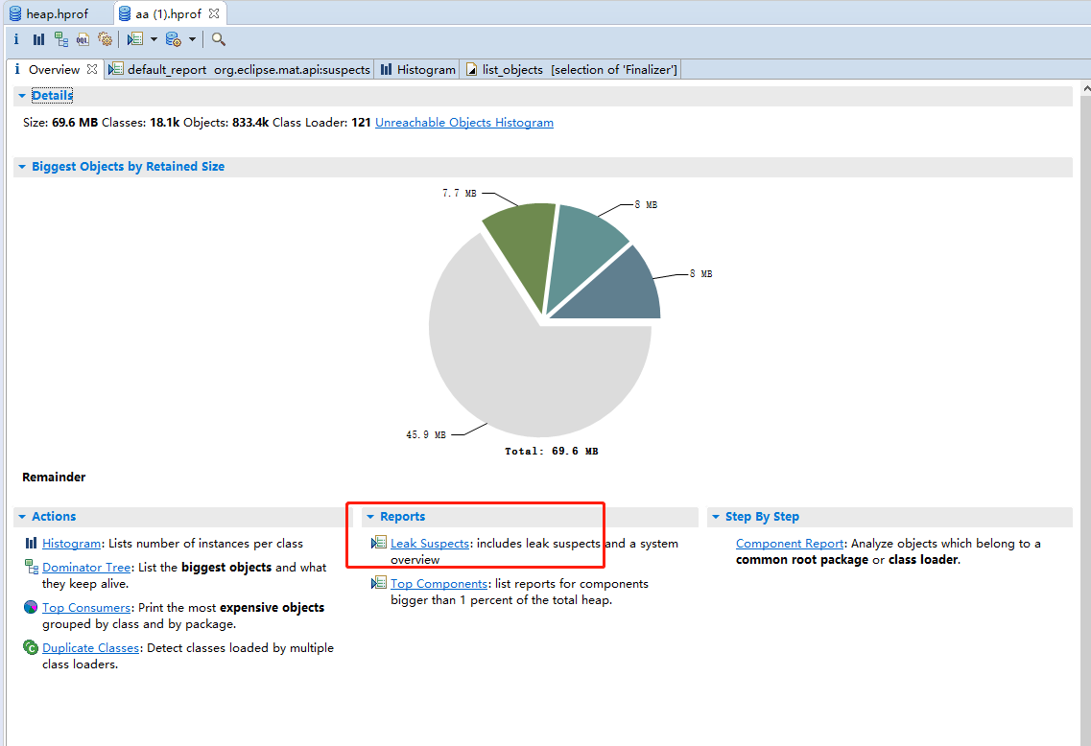Open the default_report suspects tab
This screenshot has height=746, width=1091.
(x=240, y=69)
